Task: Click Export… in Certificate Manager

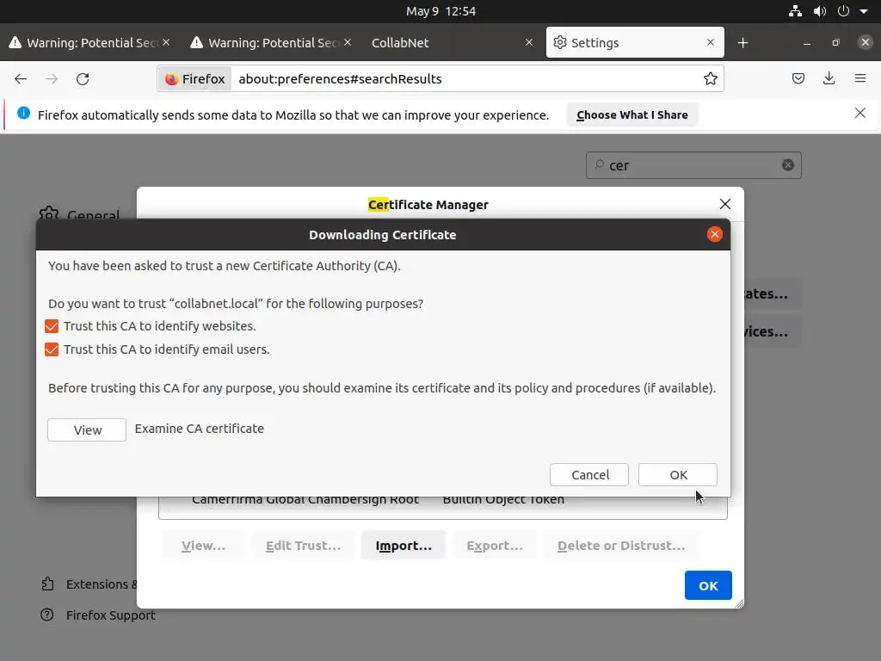Action: point(495,545)
